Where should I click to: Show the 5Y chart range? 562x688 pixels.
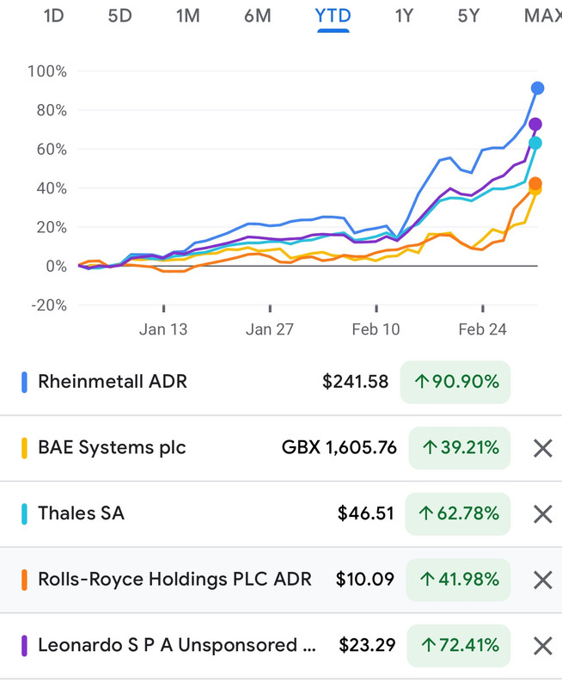pyautogui.click(x=468, y=16)
